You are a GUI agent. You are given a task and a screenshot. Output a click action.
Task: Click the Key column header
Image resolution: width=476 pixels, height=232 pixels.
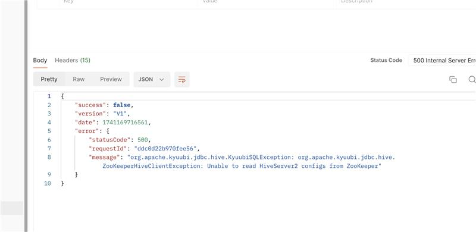[x=68, y=1]
